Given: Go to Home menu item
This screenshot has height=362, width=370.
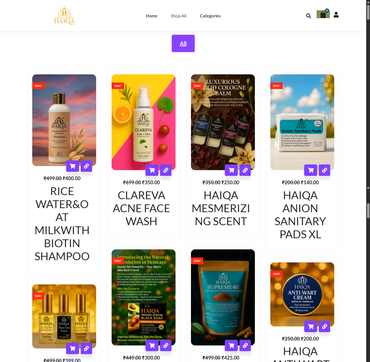Looking at the screenshot, I should [151, 16].
